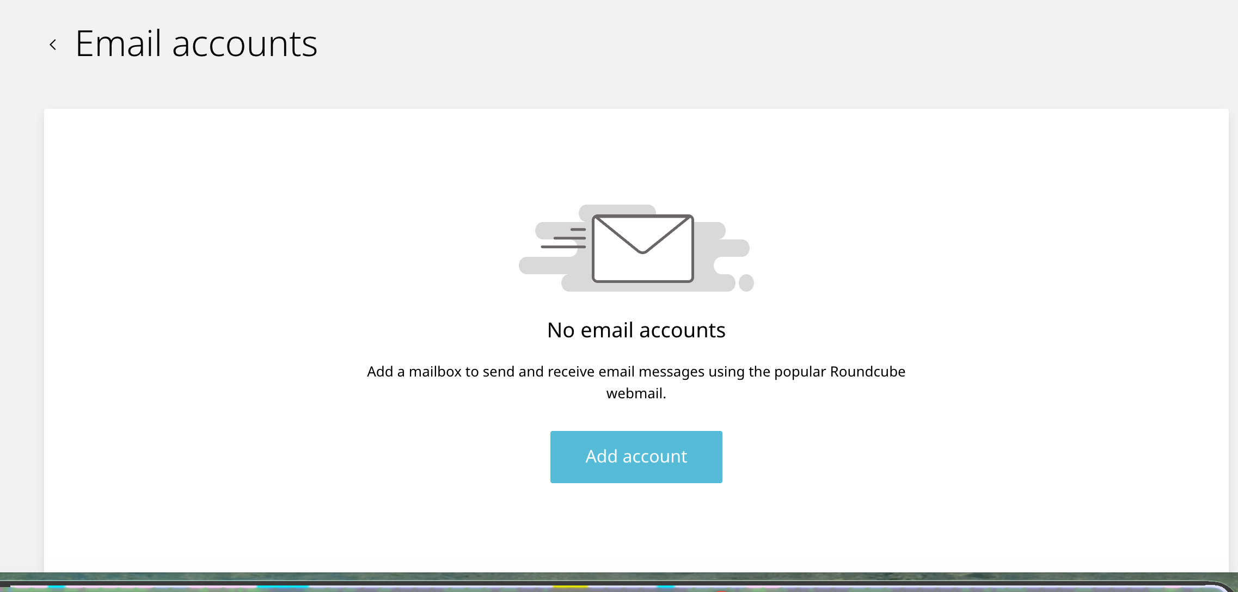Click the envelope flap in the illustration
1238x592 pixels.
click(x=642, y=235)
